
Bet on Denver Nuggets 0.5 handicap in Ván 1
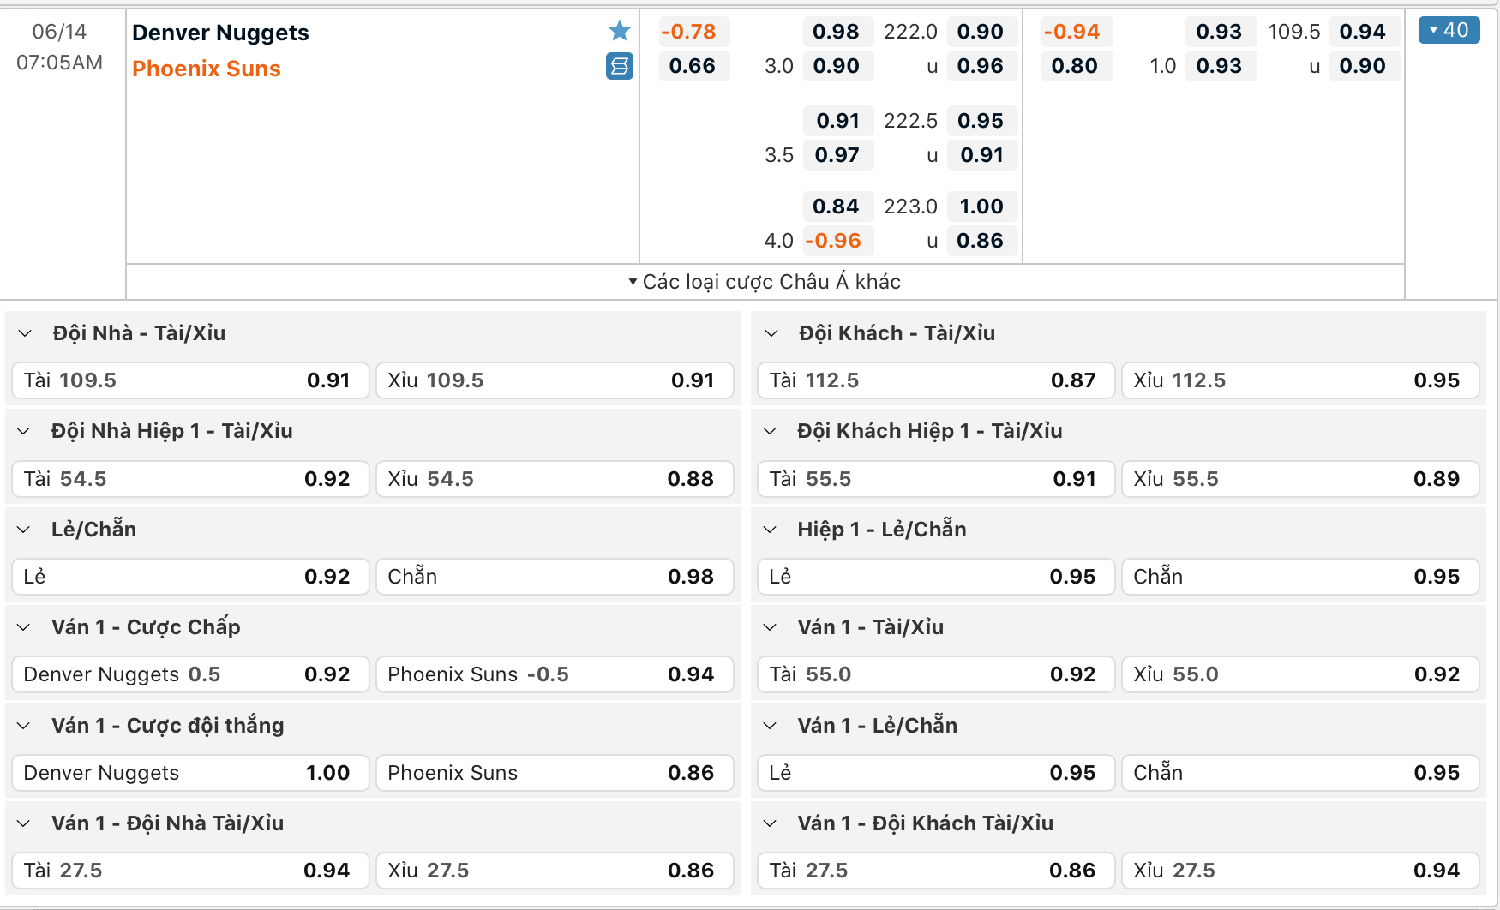coord(190,674)
